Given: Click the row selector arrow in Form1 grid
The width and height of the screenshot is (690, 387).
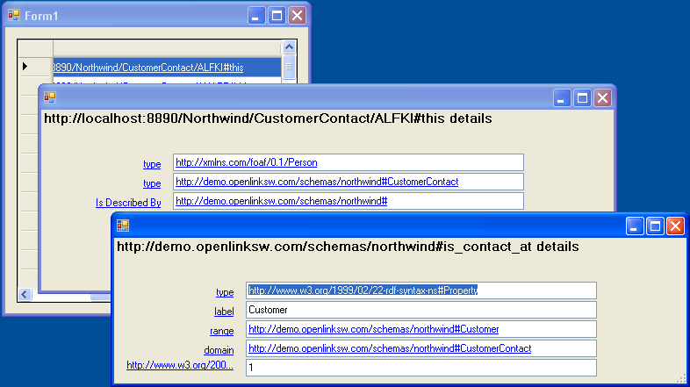Looking at the screenshot, I should coord(25,67).
